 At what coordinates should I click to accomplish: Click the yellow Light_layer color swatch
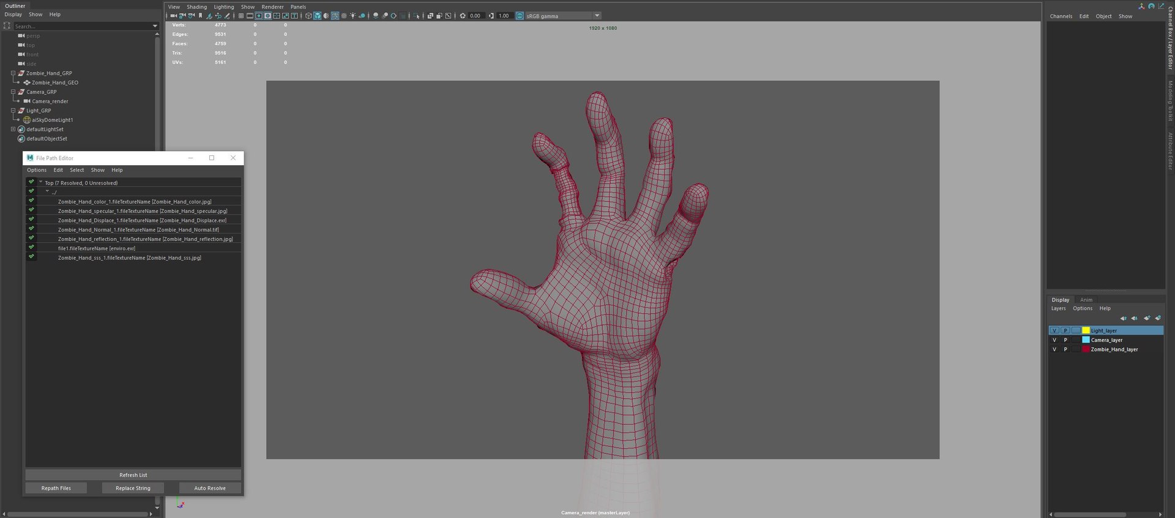pos(1086,330)
